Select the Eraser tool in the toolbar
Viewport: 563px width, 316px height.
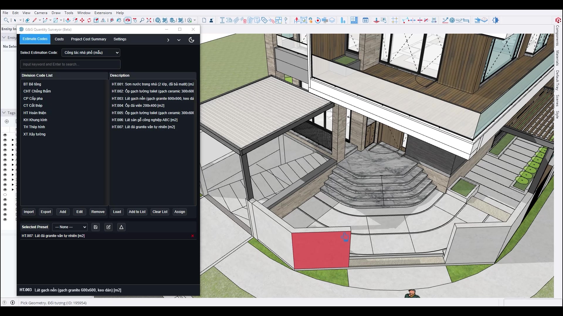[x=27, y=20]
